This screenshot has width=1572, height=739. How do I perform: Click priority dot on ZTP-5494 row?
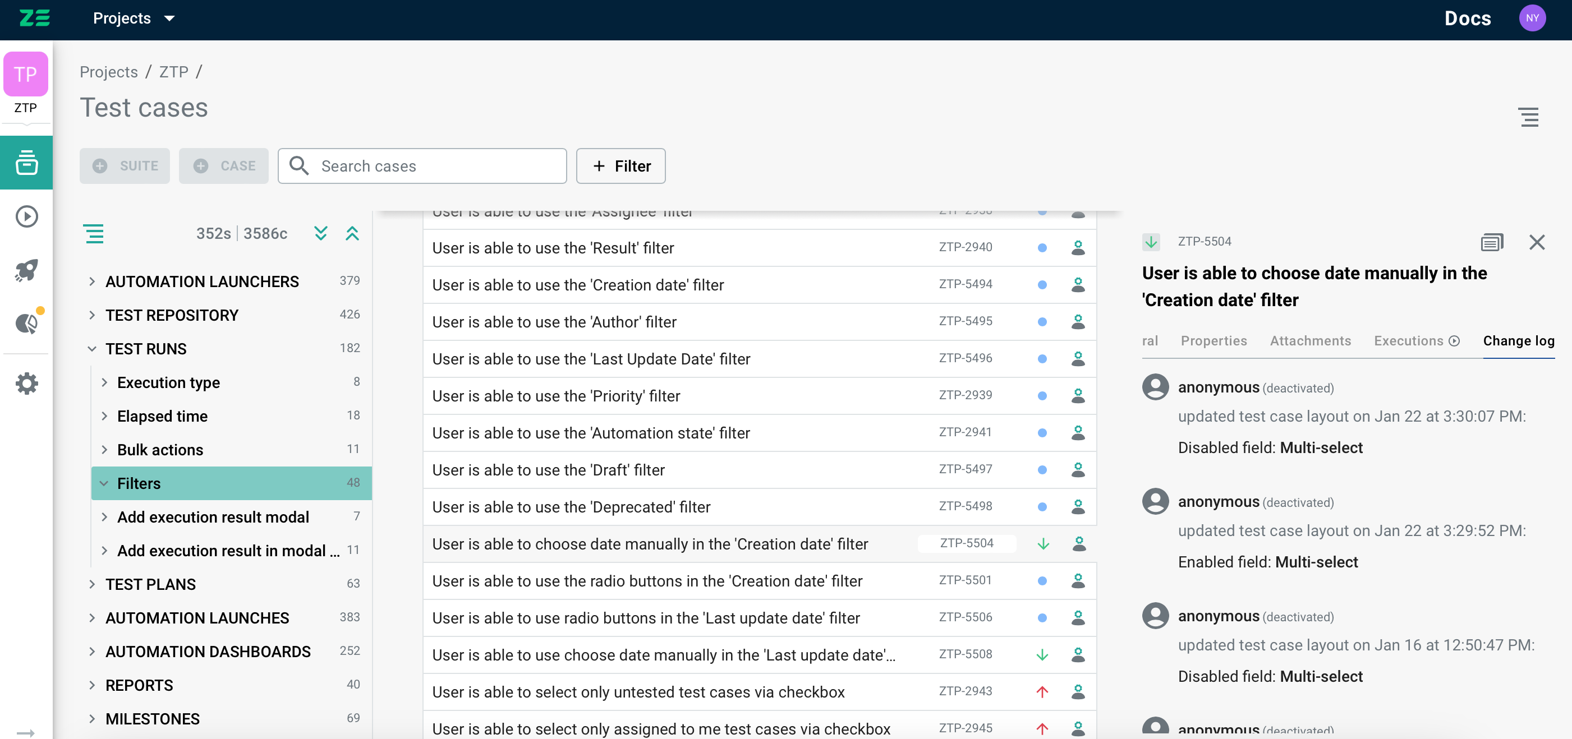coord(1042,285)
